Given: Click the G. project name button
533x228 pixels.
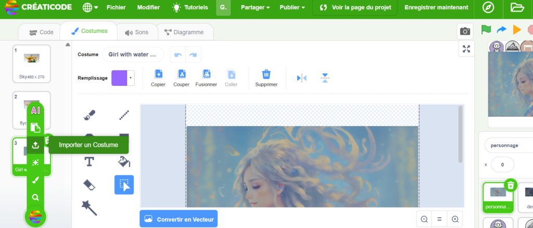Looking at the screenshot, I should 223,7.
